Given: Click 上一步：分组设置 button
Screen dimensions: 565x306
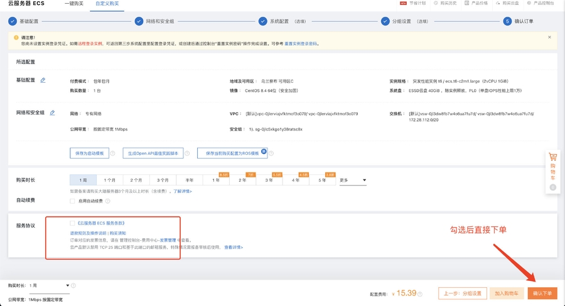Looking at the screenshot, I should point(463,293).
